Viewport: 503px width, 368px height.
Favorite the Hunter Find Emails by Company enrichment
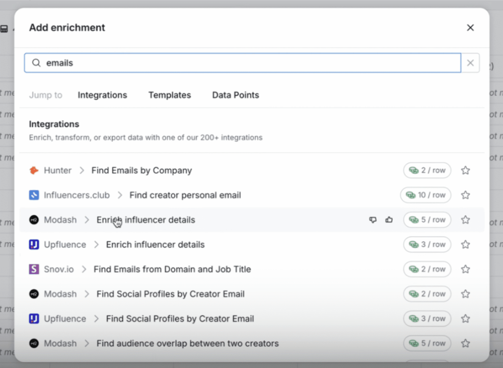466,170
